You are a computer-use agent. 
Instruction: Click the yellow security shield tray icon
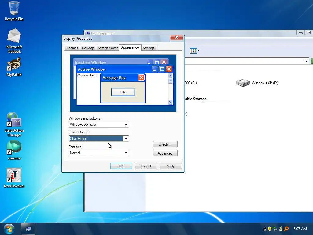[x=270, y=229]
